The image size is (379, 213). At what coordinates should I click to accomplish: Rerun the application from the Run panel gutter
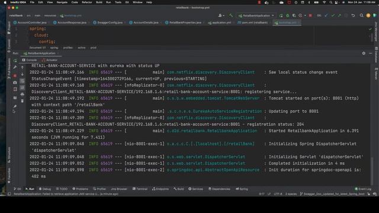click(x=15, y=60)
